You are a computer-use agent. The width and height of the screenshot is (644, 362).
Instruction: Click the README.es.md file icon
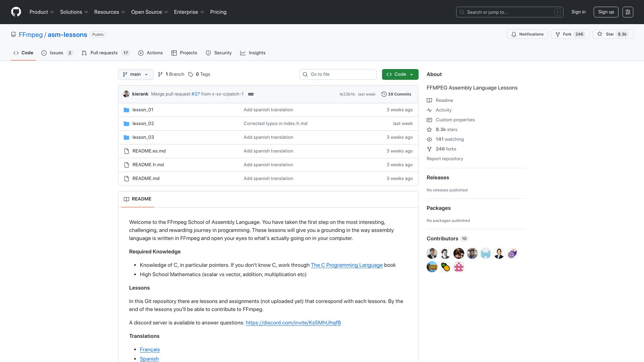click(126, 151)
